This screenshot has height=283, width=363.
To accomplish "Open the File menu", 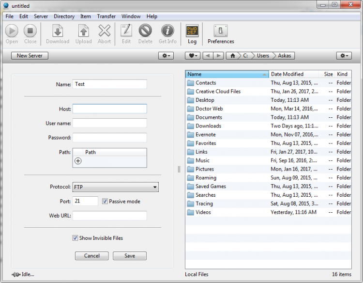I will (10, 16).
